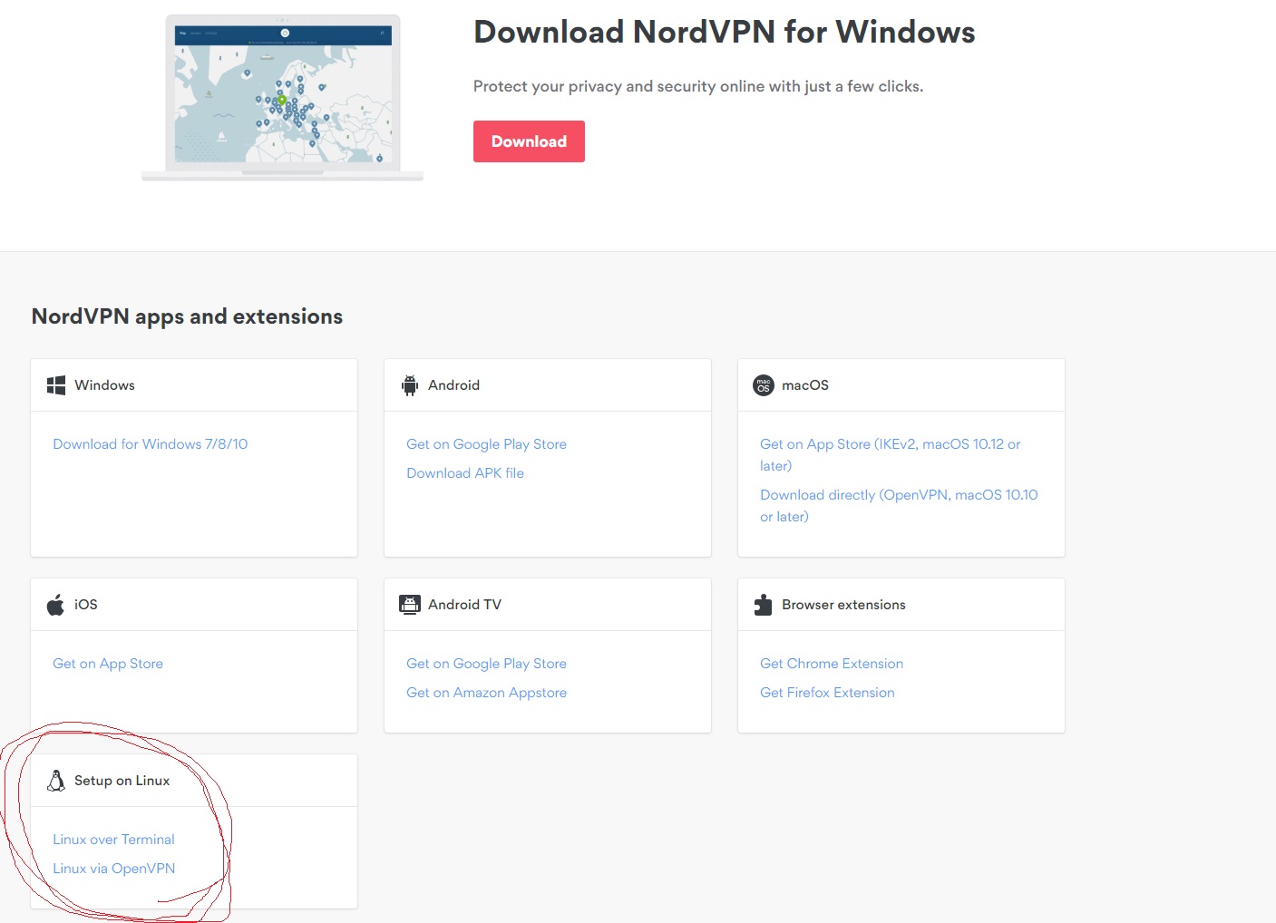Open Get on App Store IKEv2 macOS link

click(891, 455)
